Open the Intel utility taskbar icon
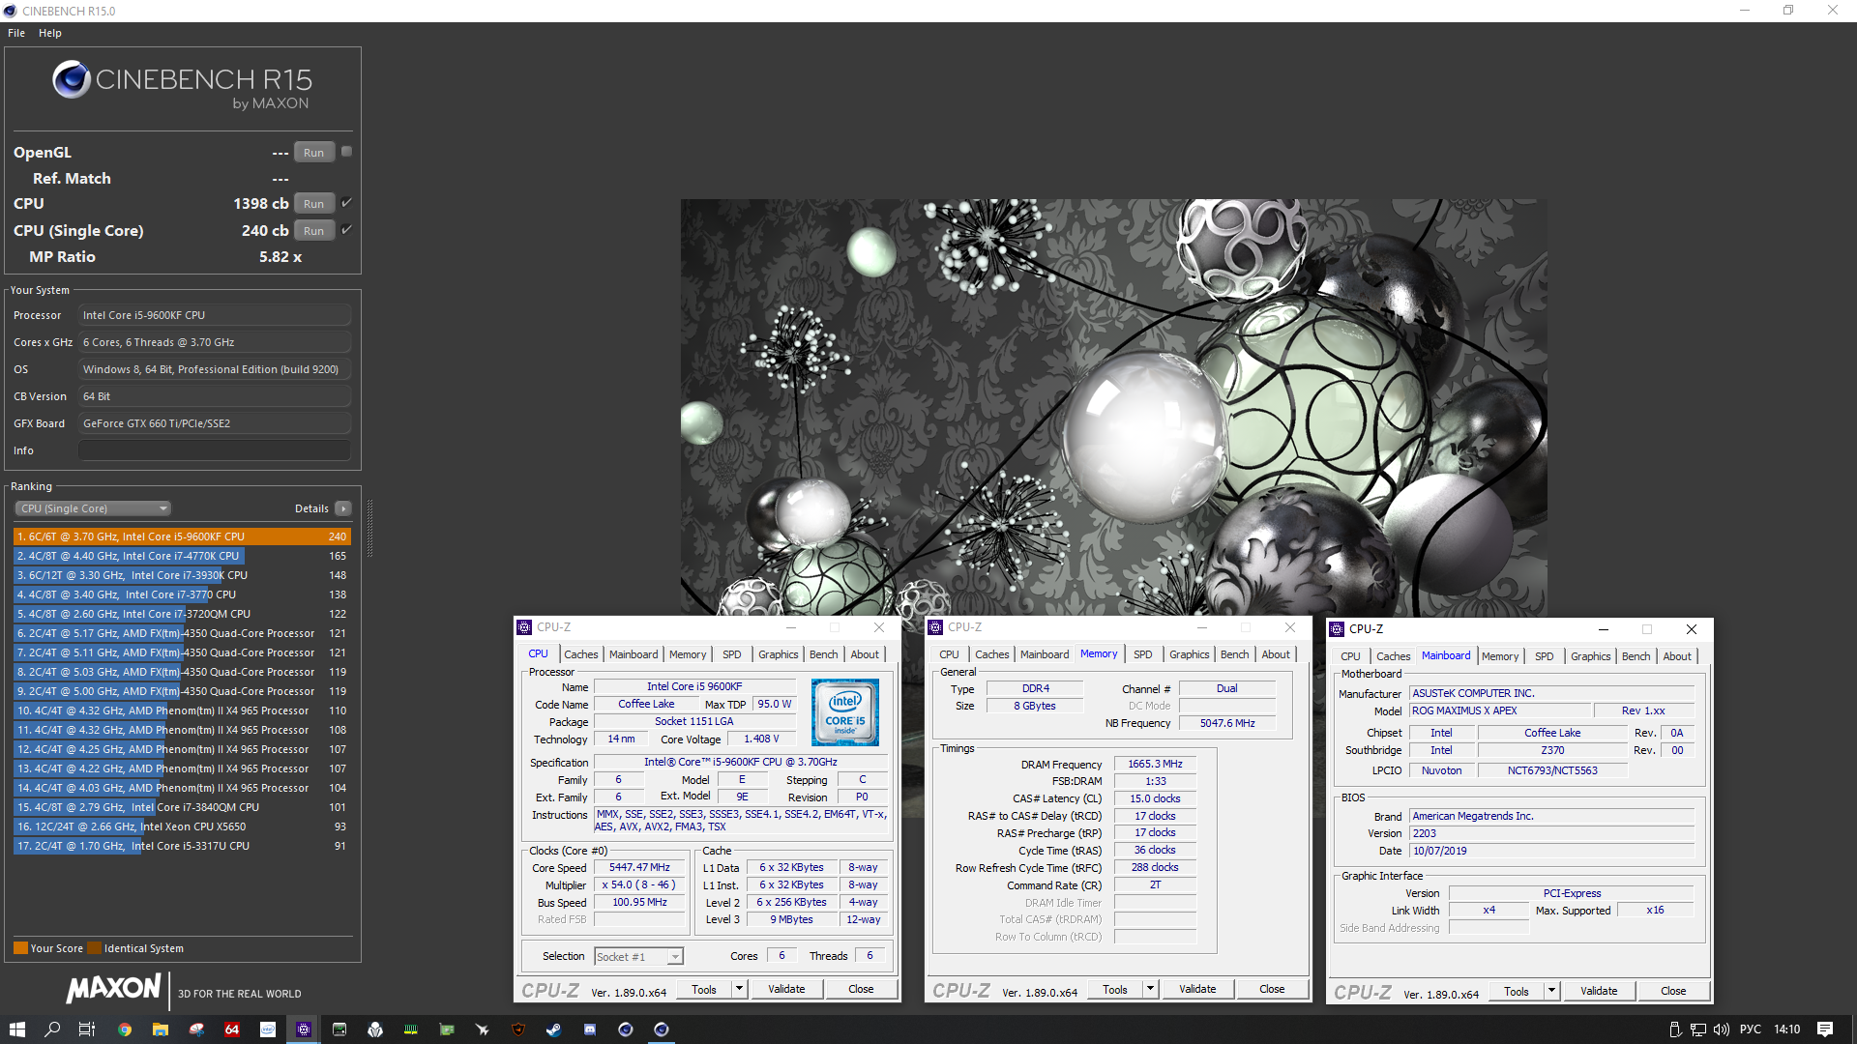 tap(268, 1029)
